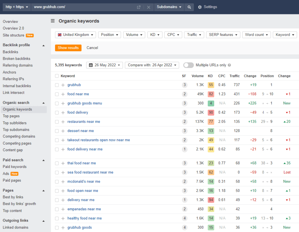Open the SERP features filter dropdown

[223, 35]
